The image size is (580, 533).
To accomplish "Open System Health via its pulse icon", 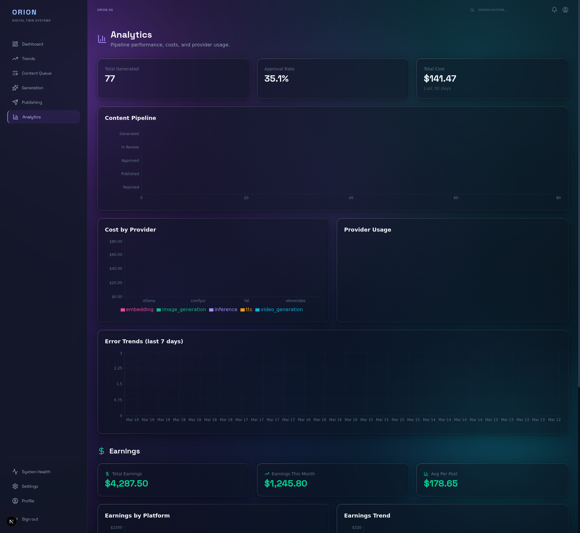I will point(16,472).
